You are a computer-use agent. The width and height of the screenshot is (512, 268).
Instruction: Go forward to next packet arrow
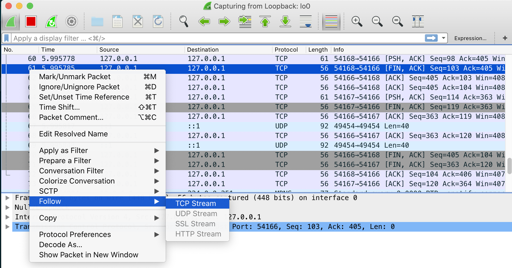[x=224, y=21]
